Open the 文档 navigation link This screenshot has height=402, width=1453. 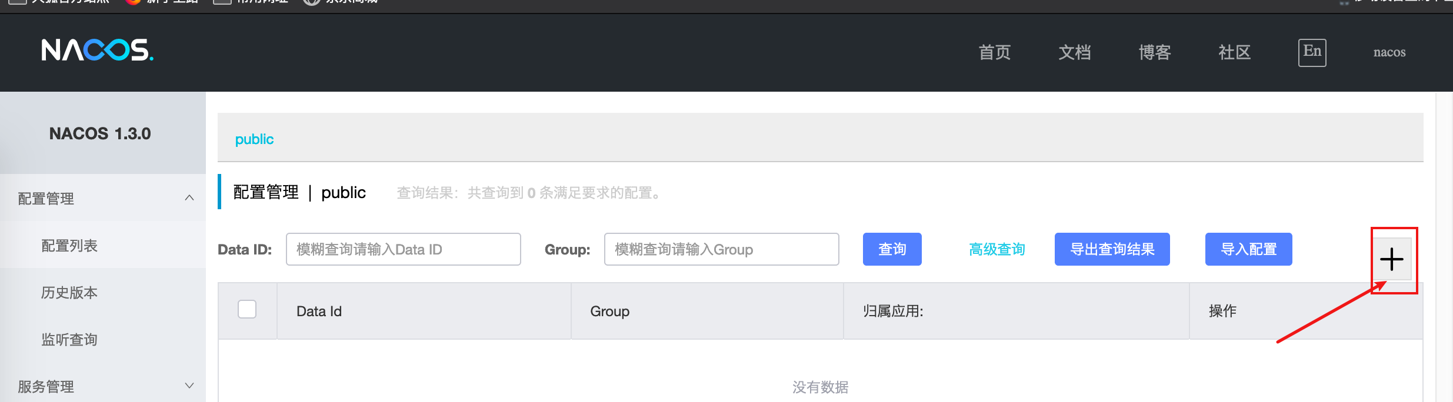tap(1075, 52)
